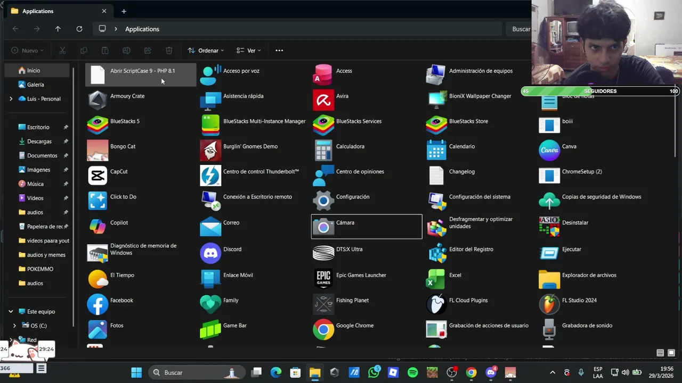682x383 pixels.
Task: Open the Fotos app icon
Action: click(x=98, y=329)
